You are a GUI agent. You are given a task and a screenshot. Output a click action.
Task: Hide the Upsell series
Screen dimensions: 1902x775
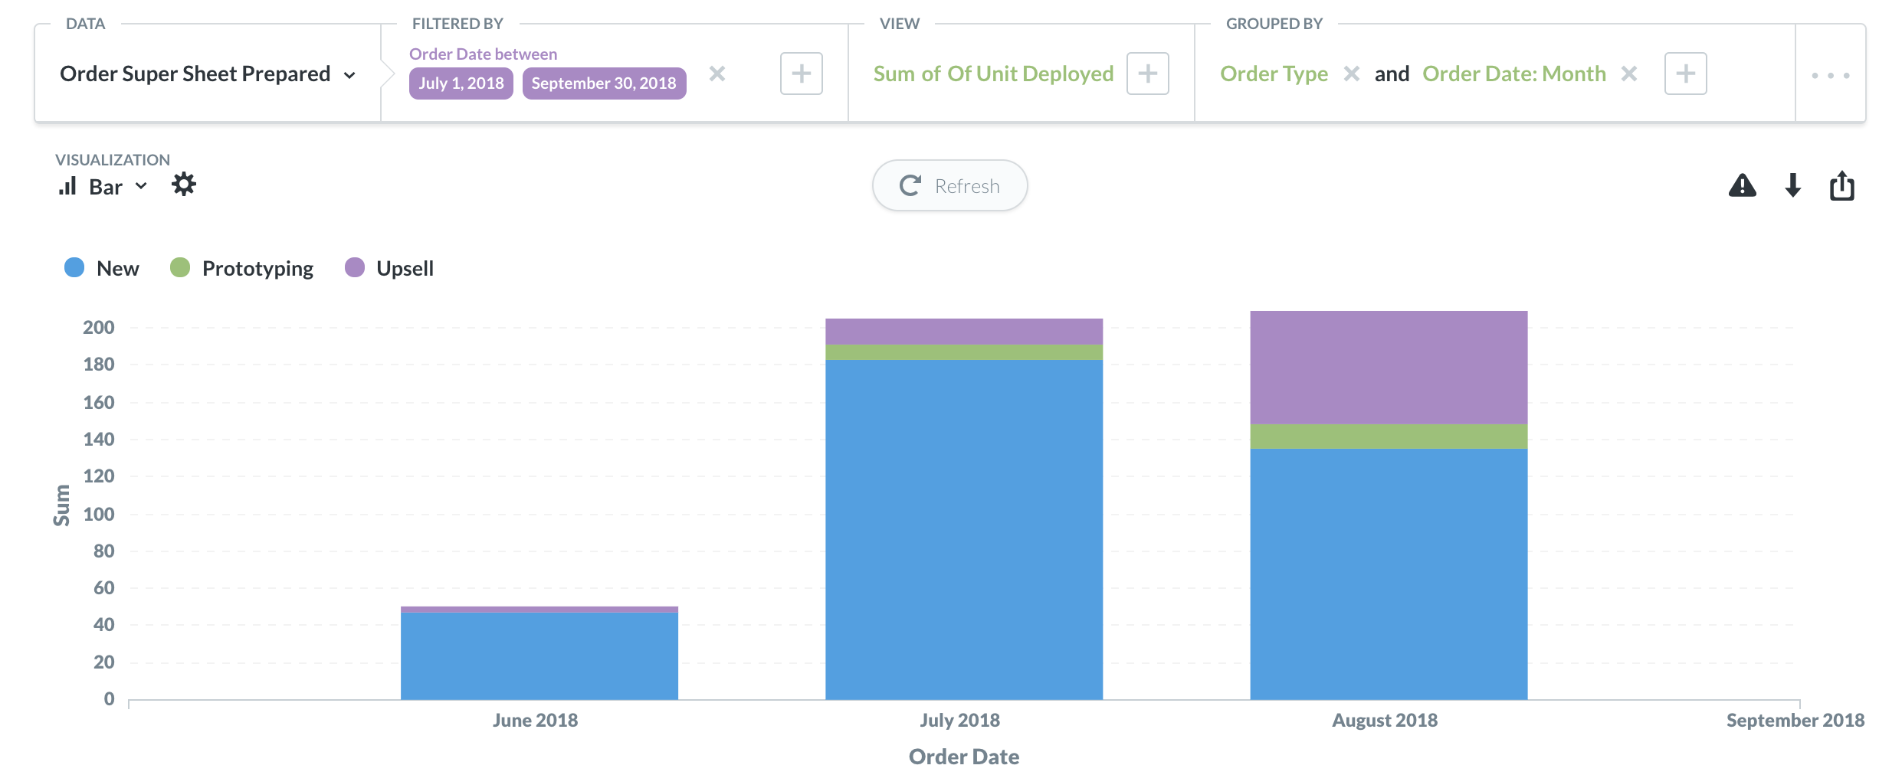point(389,268)
